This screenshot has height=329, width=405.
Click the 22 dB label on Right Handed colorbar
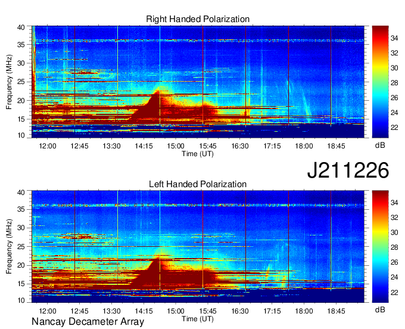click(x=394, y=128)
